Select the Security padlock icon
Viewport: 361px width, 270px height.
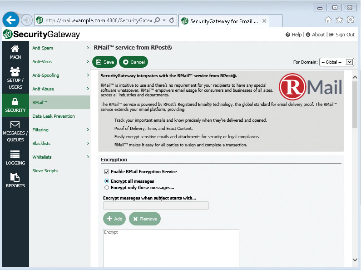pos(15,101)
